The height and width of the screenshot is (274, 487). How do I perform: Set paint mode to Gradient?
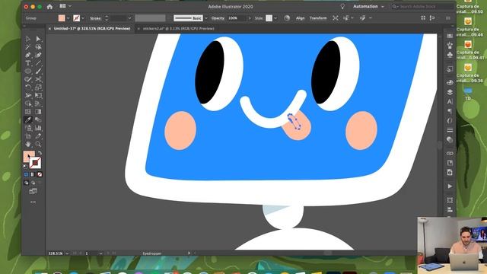[x=33, y=174]
